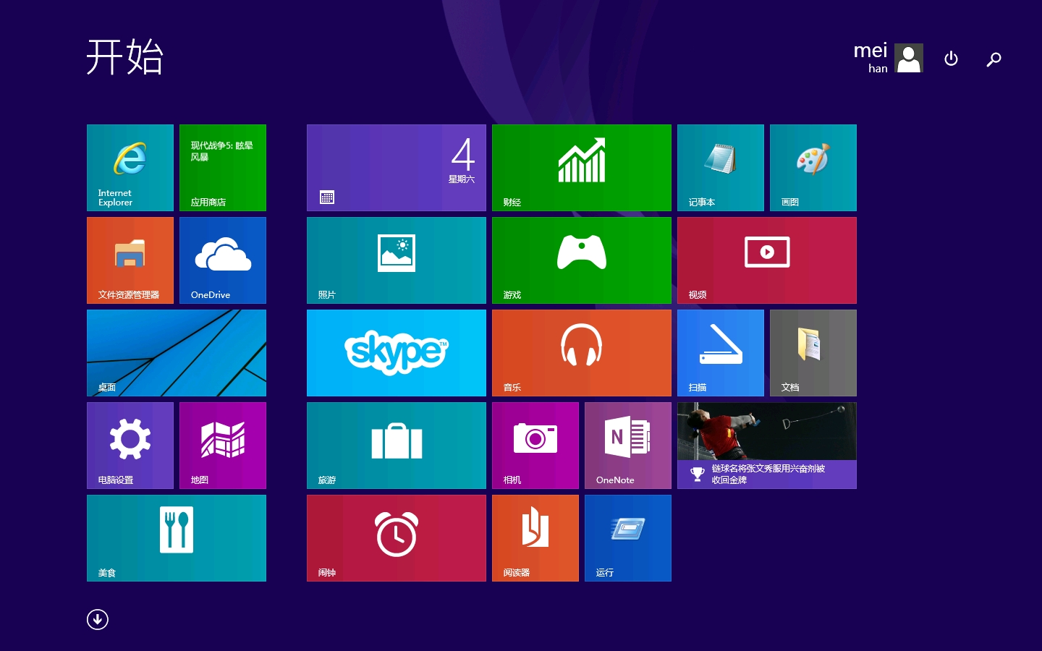Open the 记事本 (Notepad) tile
The image size is (1042, 651).
coord(720,167)
